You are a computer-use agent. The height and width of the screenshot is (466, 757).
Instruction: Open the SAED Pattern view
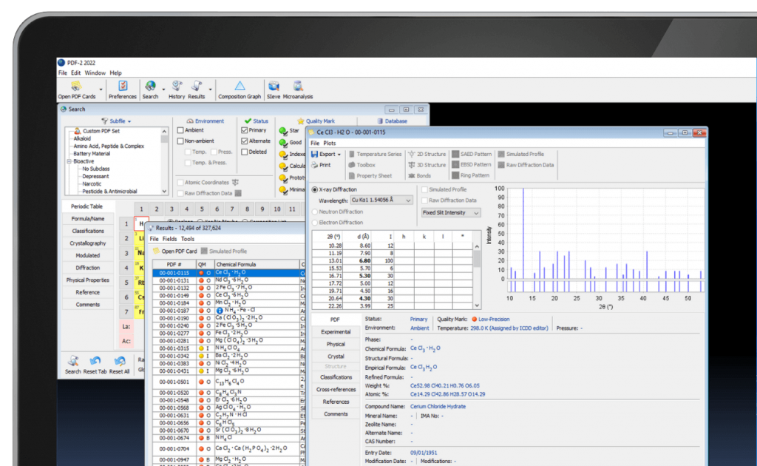[472, 154]
